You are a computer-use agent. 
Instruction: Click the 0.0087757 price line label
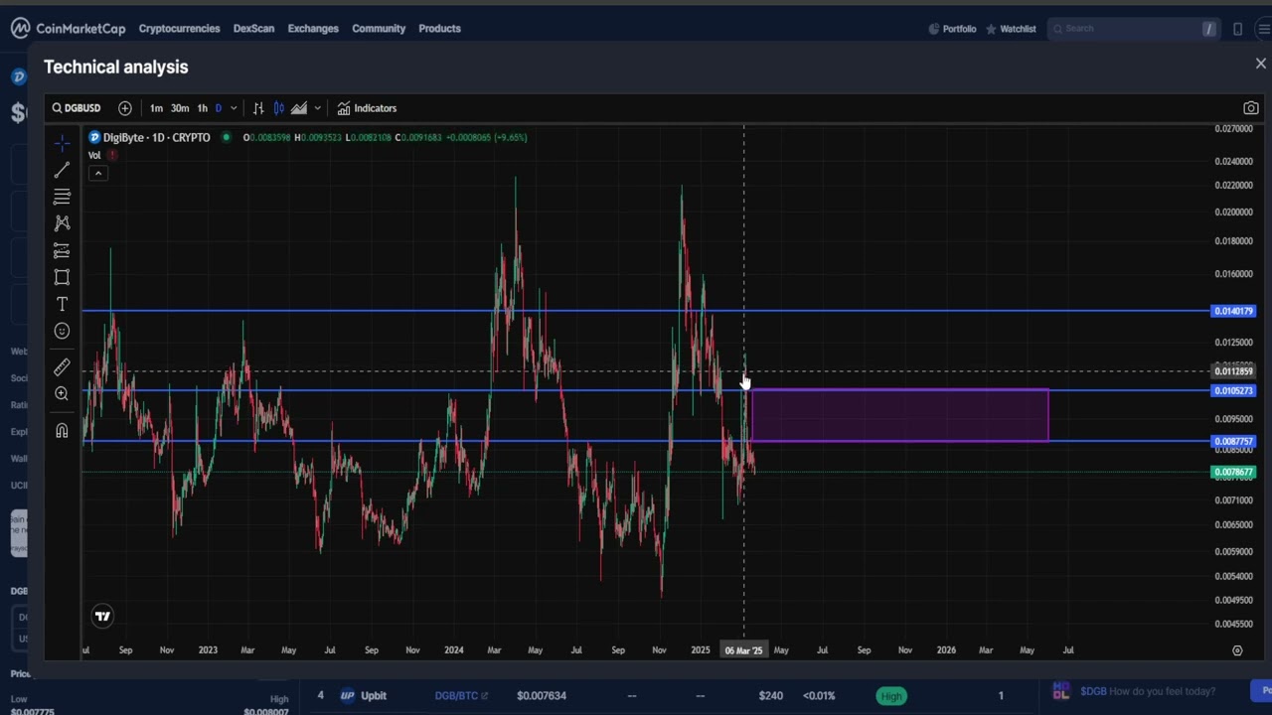click(x=1234, y=441)
